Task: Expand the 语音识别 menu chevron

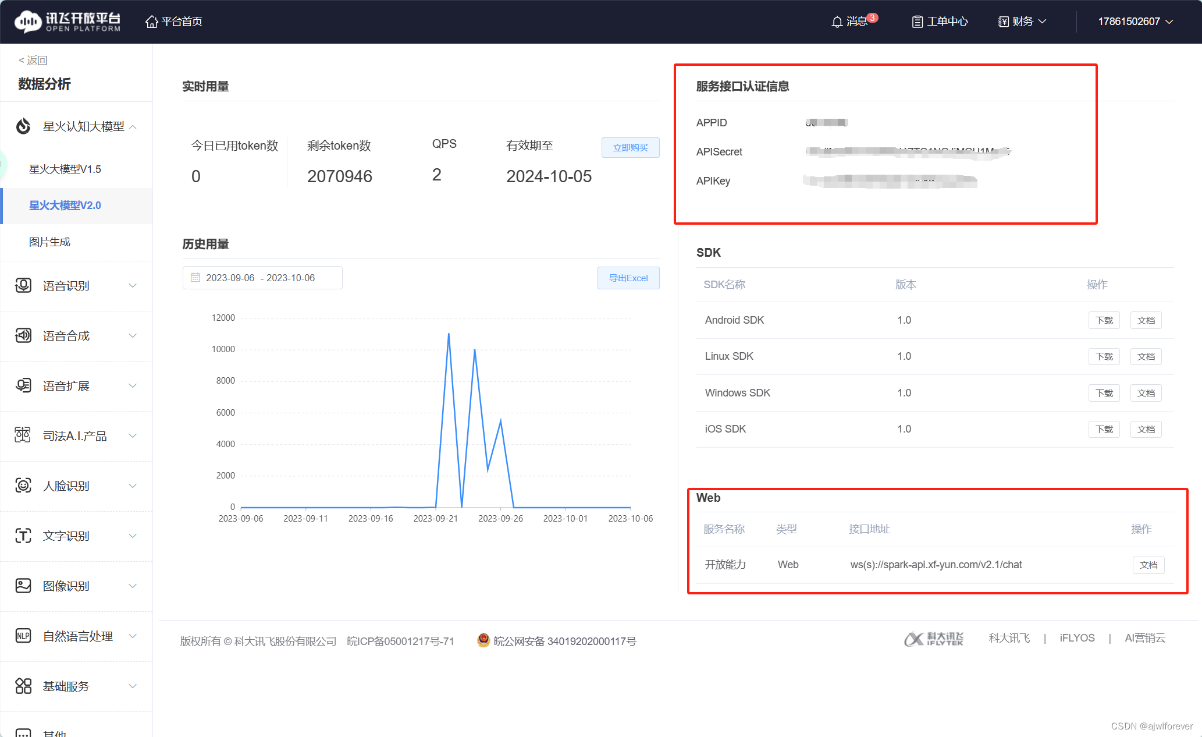Action: (x=133, y=285)
